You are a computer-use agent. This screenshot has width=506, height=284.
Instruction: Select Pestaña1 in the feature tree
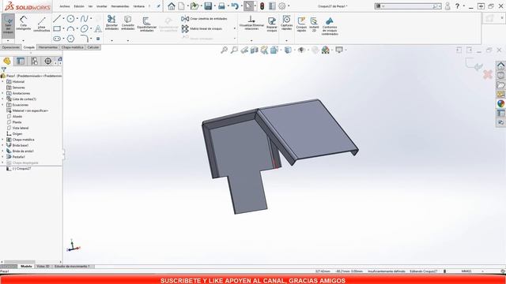pyautogui.click(x=18, y=157)
